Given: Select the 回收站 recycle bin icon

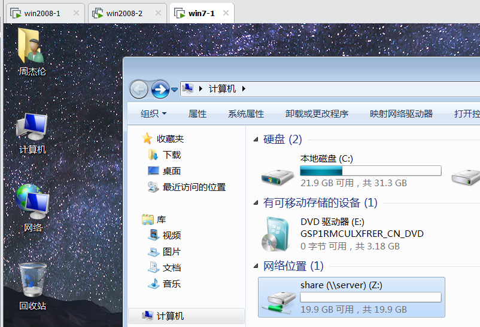Looking at the screenshot, I should pyautogui.click(x=33, y=286).
